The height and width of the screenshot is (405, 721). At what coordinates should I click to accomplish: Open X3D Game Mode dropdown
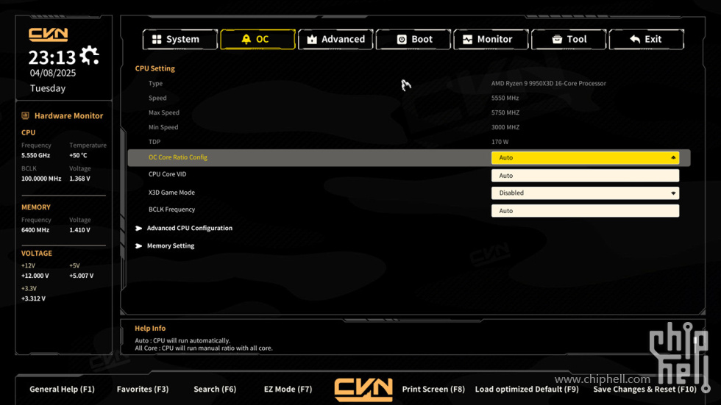click(585, 193)
